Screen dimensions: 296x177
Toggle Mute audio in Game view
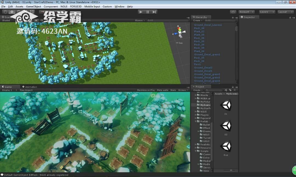(x=163, y=90)
